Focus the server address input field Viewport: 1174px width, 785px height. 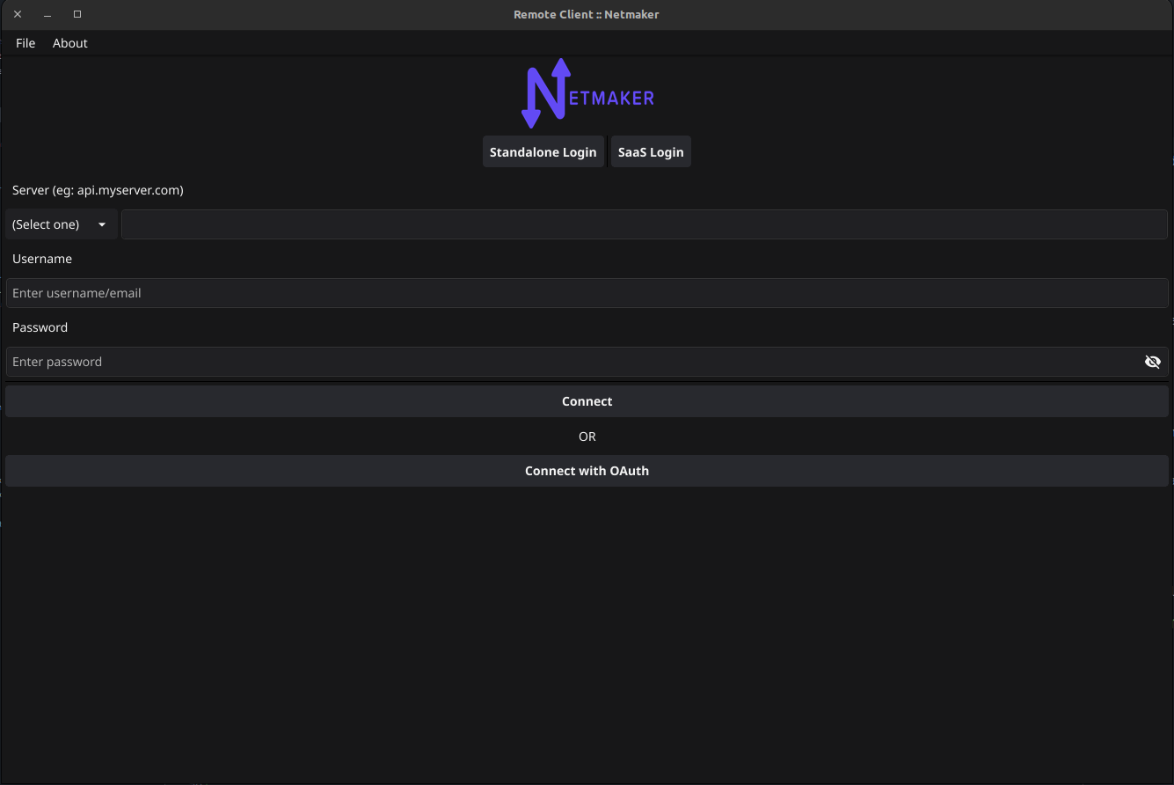(x=645, y=224)
